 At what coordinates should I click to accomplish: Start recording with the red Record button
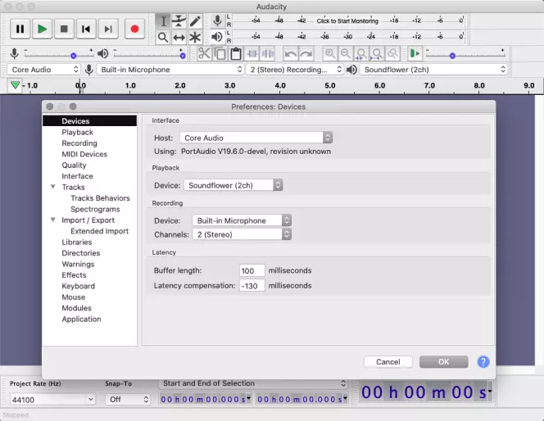(134, 29)
